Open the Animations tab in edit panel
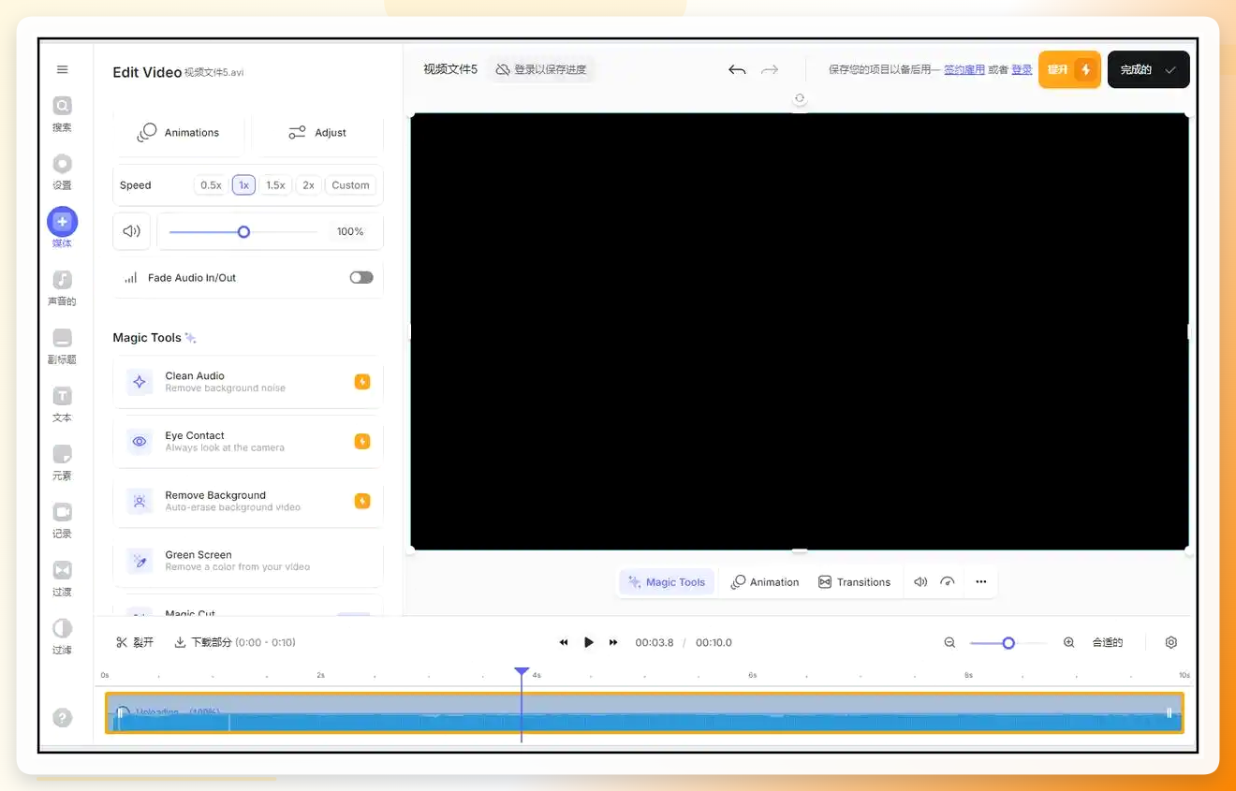Screen dimensions: 1236x791 click(x=178, y=133)
